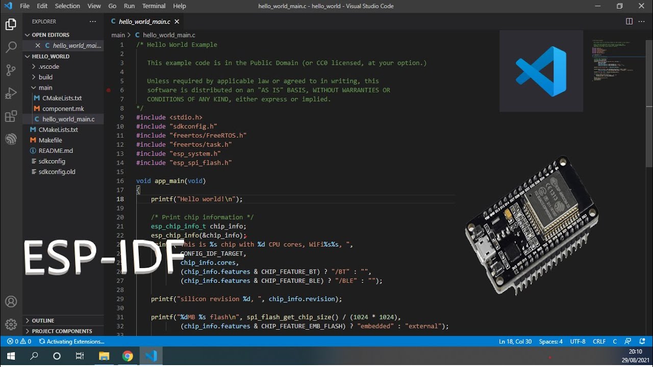Viewport: 653px width, 367px height.
Task: Expand the Project Components section
Action: [63, 331]
